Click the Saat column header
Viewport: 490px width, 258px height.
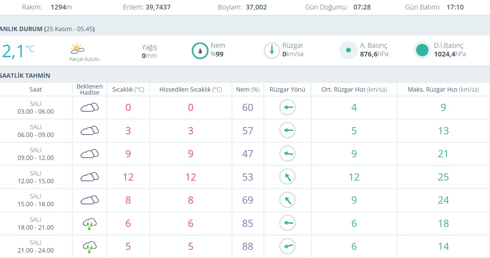tap(36, 90)
